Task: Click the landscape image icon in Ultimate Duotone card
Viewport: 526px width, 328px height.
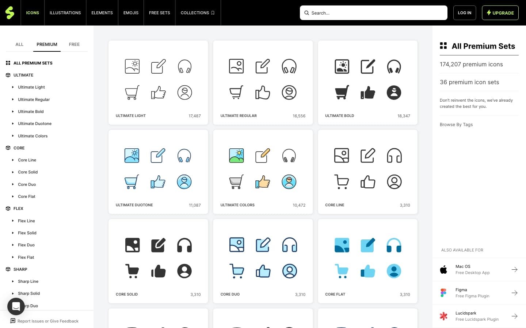Action: point(132,156)
